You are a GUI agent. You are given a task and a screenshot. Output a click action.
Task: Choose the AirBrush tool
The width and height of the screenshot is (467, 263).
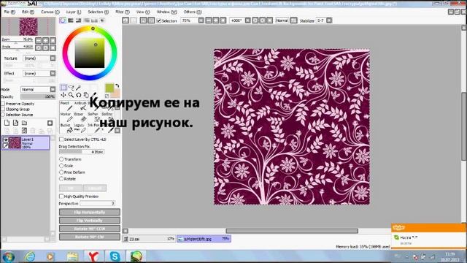pyautogui.click(x=80, y=106)
